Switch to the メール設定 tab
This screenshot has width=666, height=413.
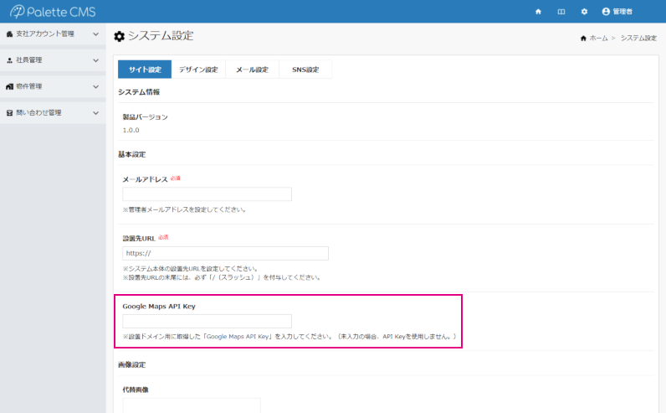[253, 70]
